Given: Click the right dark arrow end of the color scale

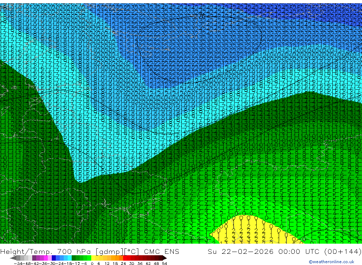Looking at the screenshot, I should [x=165, y=258].
